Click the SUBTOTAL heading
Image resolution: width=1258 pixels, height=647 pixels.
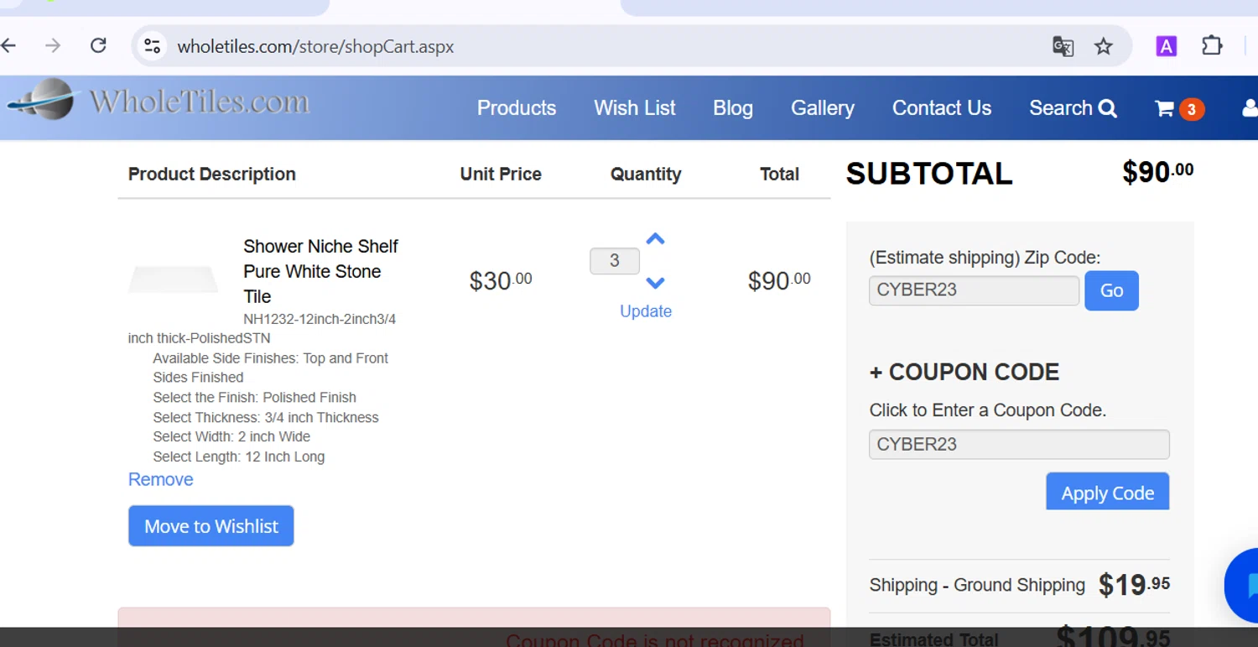tap(929, 174)
